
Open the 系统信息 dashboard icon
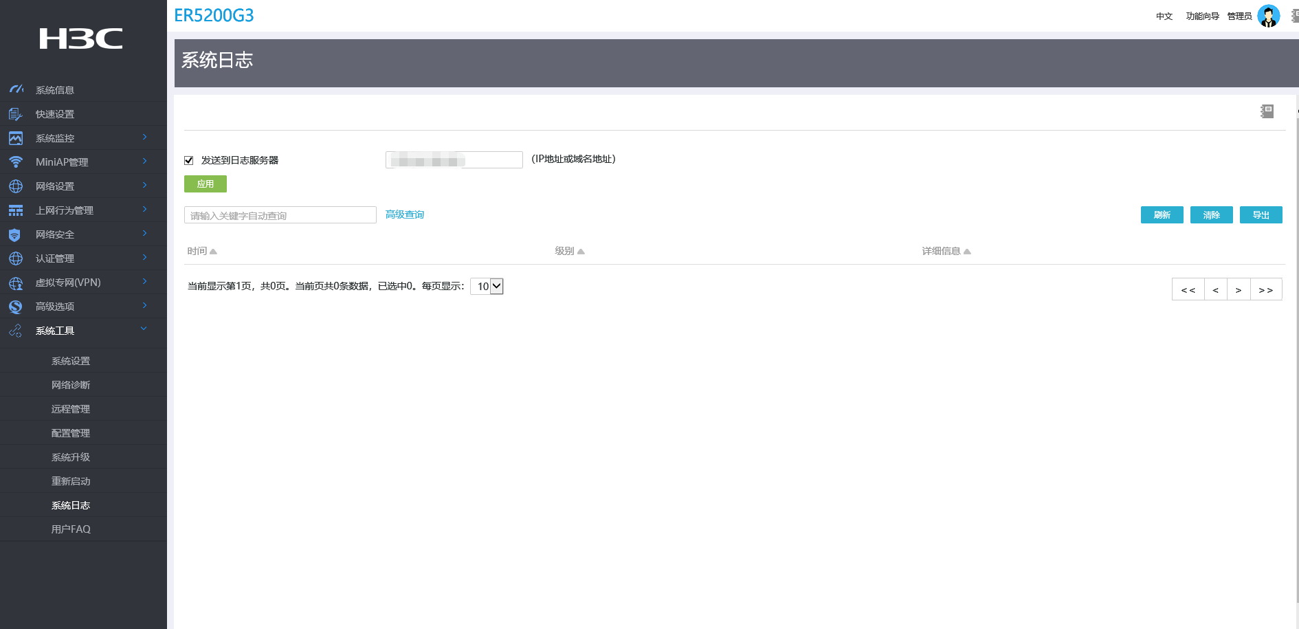coord(16,89)
